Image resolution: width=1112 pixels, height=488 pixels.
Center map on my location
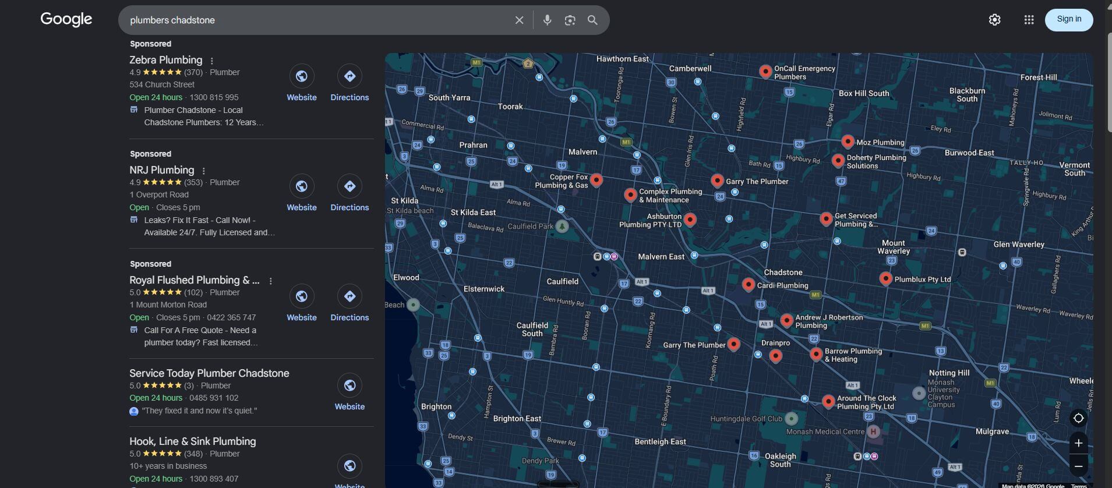(1078, 418)
